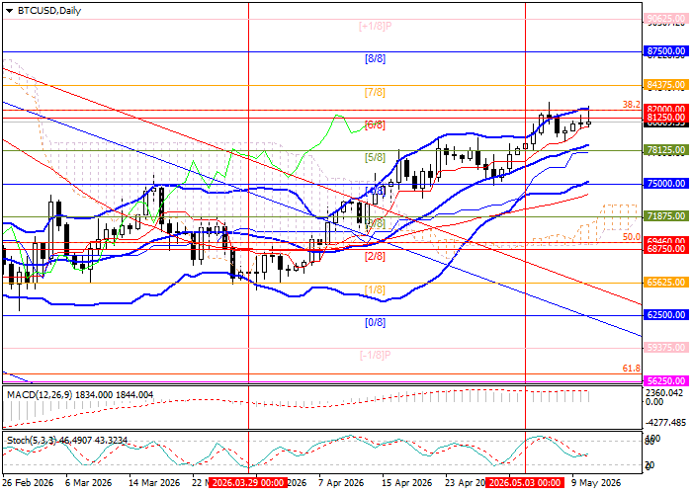Click the [-1/8]P Murrey level label
The image size is (692, 494).
[375, 355]
